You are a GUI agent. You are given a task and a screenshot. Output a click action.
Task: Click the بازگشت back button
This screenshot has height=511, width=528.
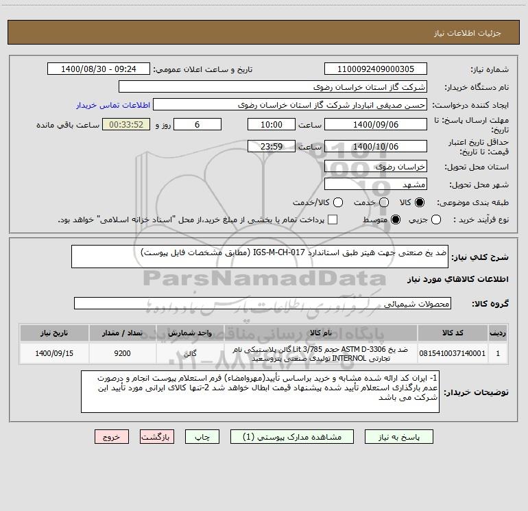pos(157,437)
